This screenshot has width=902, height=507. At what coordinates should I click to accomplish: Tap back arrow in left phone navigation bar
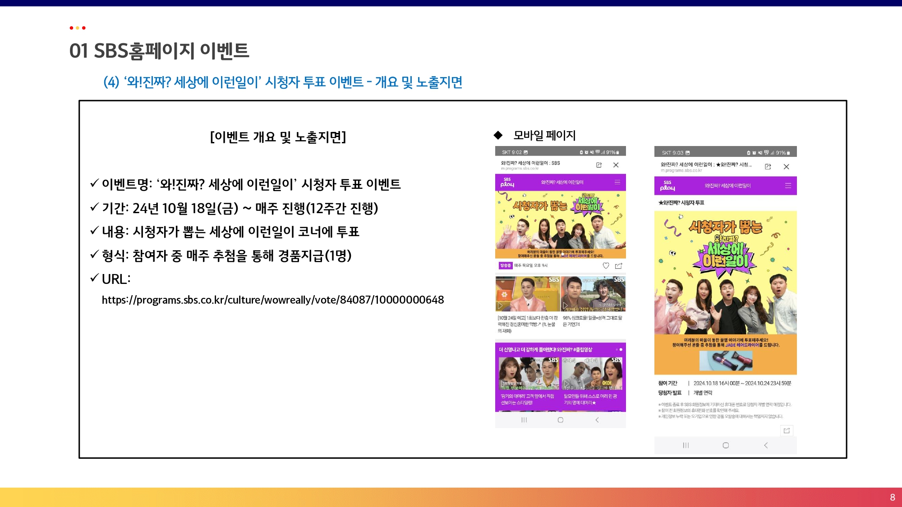tap(597, 420)
